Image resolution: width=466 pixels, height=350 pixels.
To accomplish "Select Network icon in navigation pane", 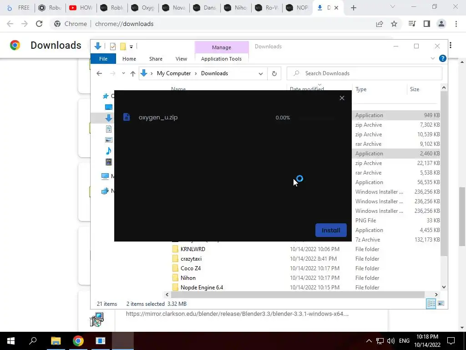I will tap(105, 191).
